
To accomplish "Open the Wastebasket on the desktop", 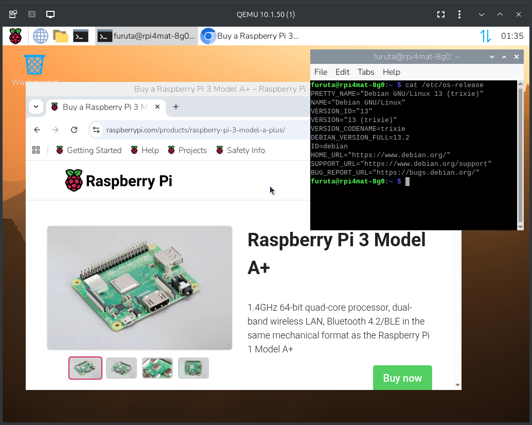I will tap(34, 65).
